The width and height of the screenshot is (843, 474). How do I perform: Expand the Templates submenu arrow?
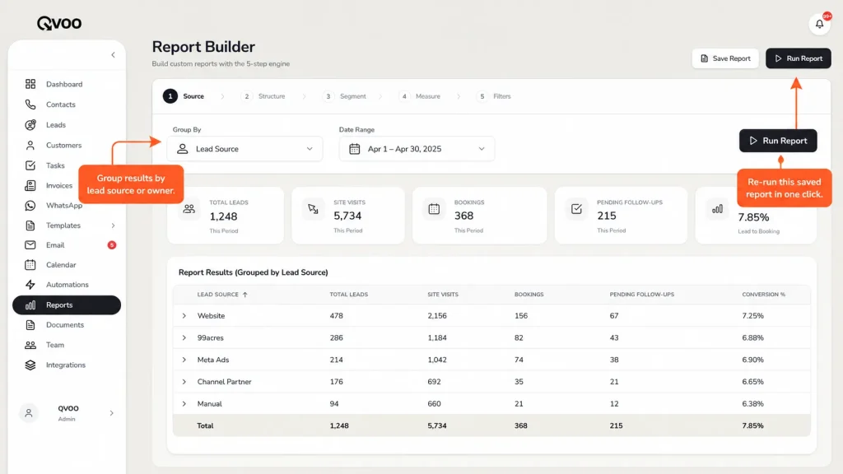(x=113, y=225)
